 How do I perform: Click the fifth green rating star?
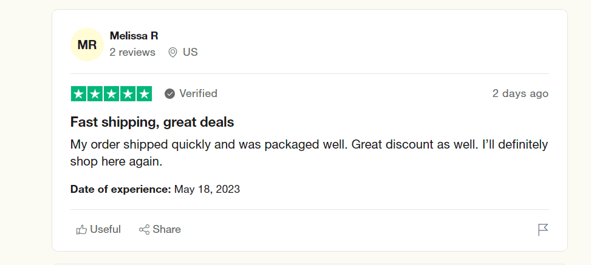tap(144, 93)
